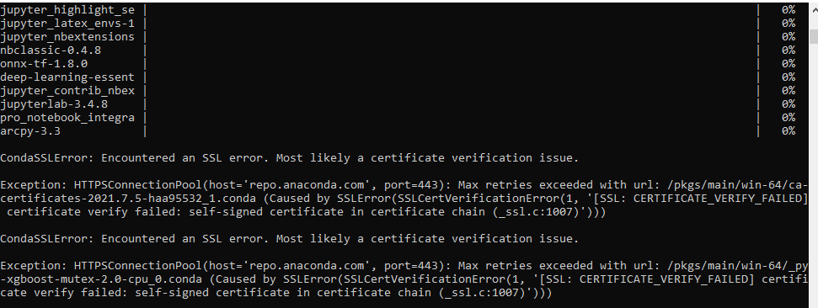Click the 0% value for nbclassic-0.4.8
This screenshot has height=308, width=818.
click(x=789, y=50)
